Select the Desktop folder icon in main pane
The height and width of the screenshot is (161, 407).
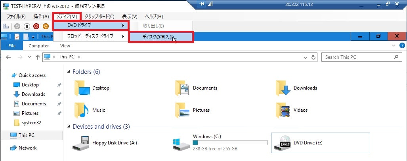(x=82, y=88)
